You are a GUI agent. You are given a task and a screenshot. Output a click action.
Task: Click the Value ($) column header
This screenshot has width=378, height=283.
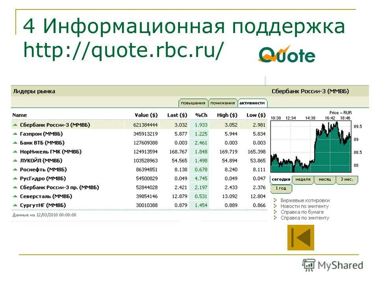(x=146, y=115)
